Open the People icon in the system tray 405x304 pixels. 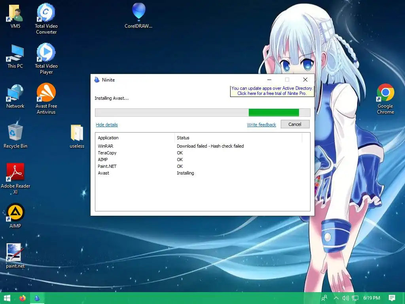click(324, 298)
